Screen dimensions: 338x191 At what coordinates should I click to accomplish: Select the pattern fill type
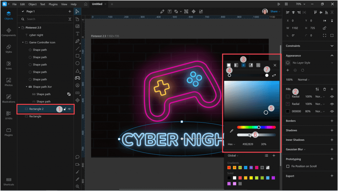pyautogui.click(x=258, y=65)
